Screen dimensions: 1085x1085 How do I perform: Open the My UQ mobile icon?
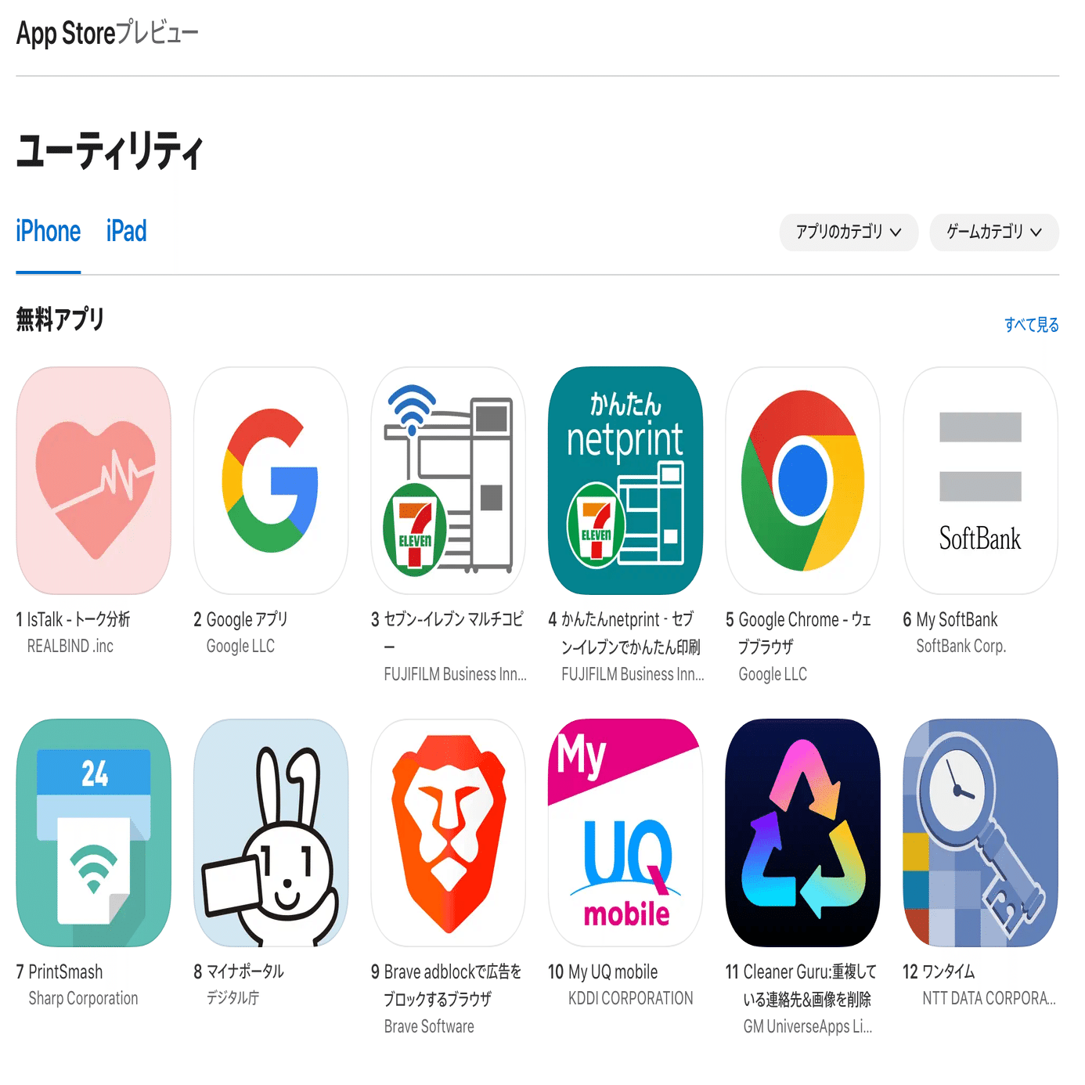[x=625, y=833]
